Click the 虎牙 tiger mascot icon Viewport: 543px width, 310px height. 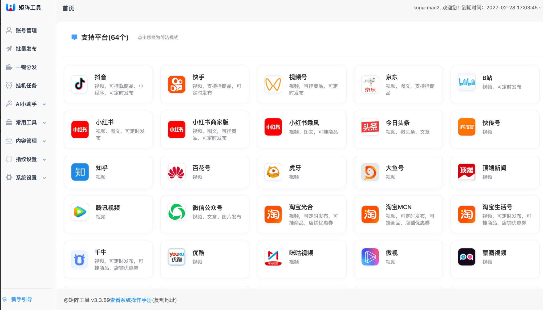(x=273, y=172)
